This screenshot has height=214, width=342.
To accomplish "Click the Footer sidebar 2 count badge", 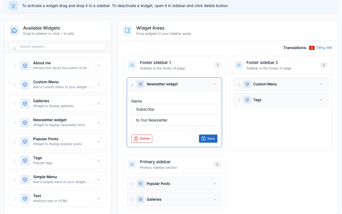I will coord(324,65).
